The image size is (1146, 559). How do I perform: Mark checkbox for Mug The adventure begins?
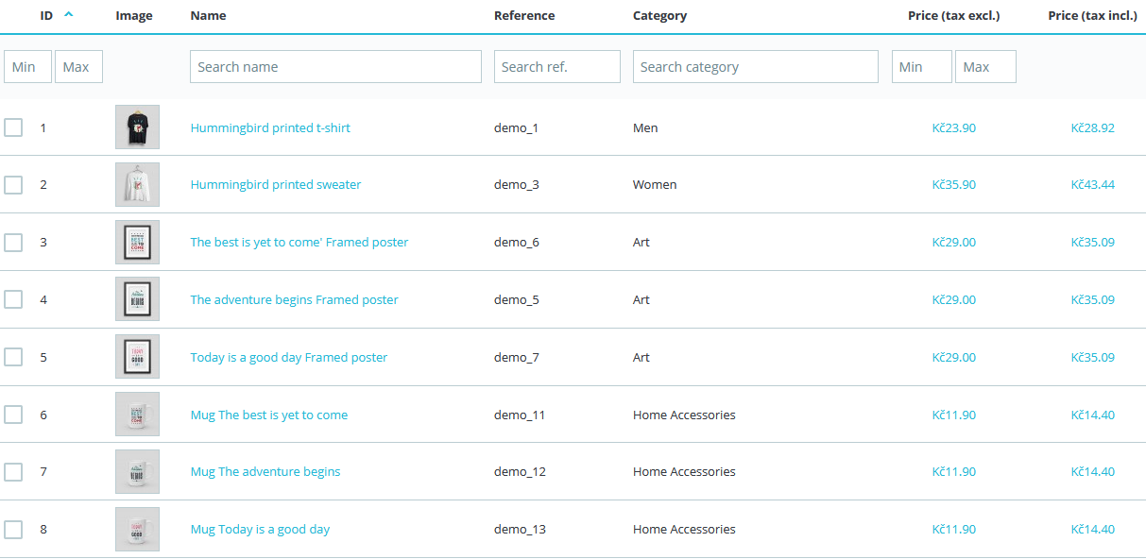tap(13, 471)
